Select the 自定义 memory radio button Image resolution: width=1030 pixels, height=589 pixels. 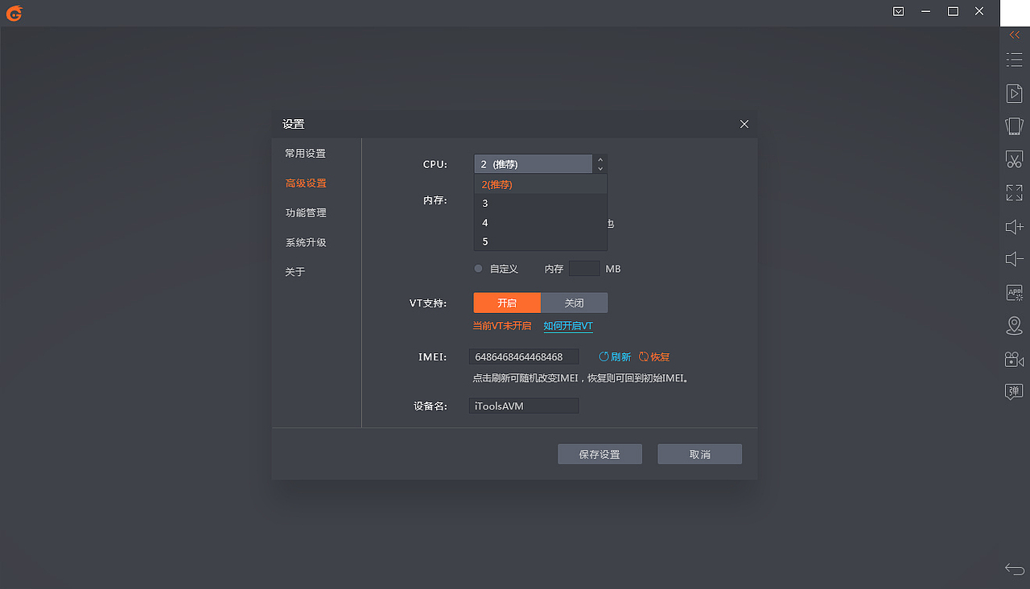point(478,268)
